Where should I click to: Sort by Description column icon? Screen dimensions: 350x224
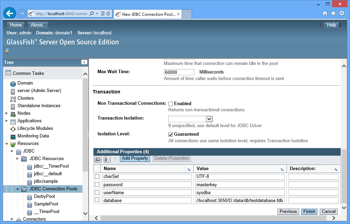click(336, 170)
